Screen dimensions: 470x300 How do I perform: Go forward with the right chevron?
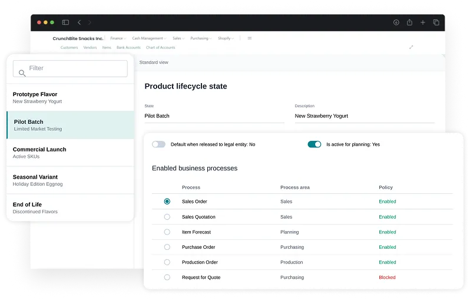tap(90, 22)
